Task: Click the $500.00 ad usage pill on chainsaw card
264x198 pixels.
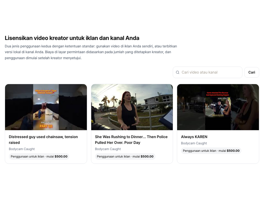Action: (39, 156)
